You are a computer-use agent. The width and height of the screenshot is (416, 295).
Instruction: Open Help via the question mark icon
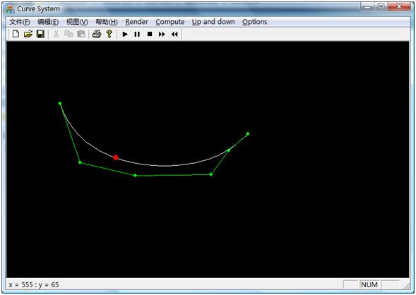109,34
